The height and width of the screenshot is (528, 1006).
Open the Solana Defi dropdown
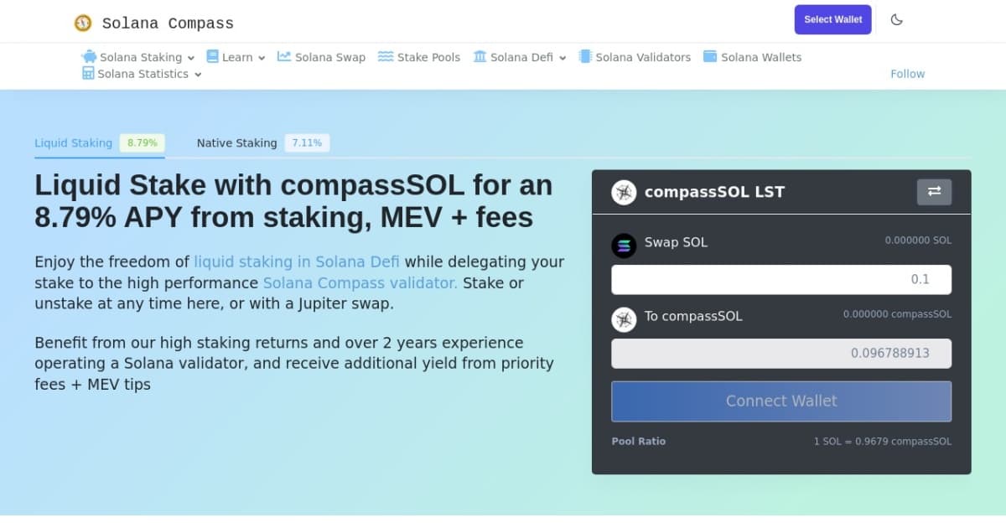(x=521, y=58)
